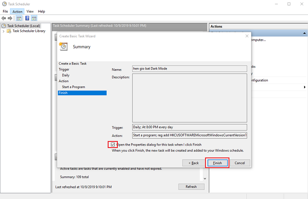
Task: Toggle the Show/Hide Console Tree icon
Action: pyautogui.click(x=19, y=18)
